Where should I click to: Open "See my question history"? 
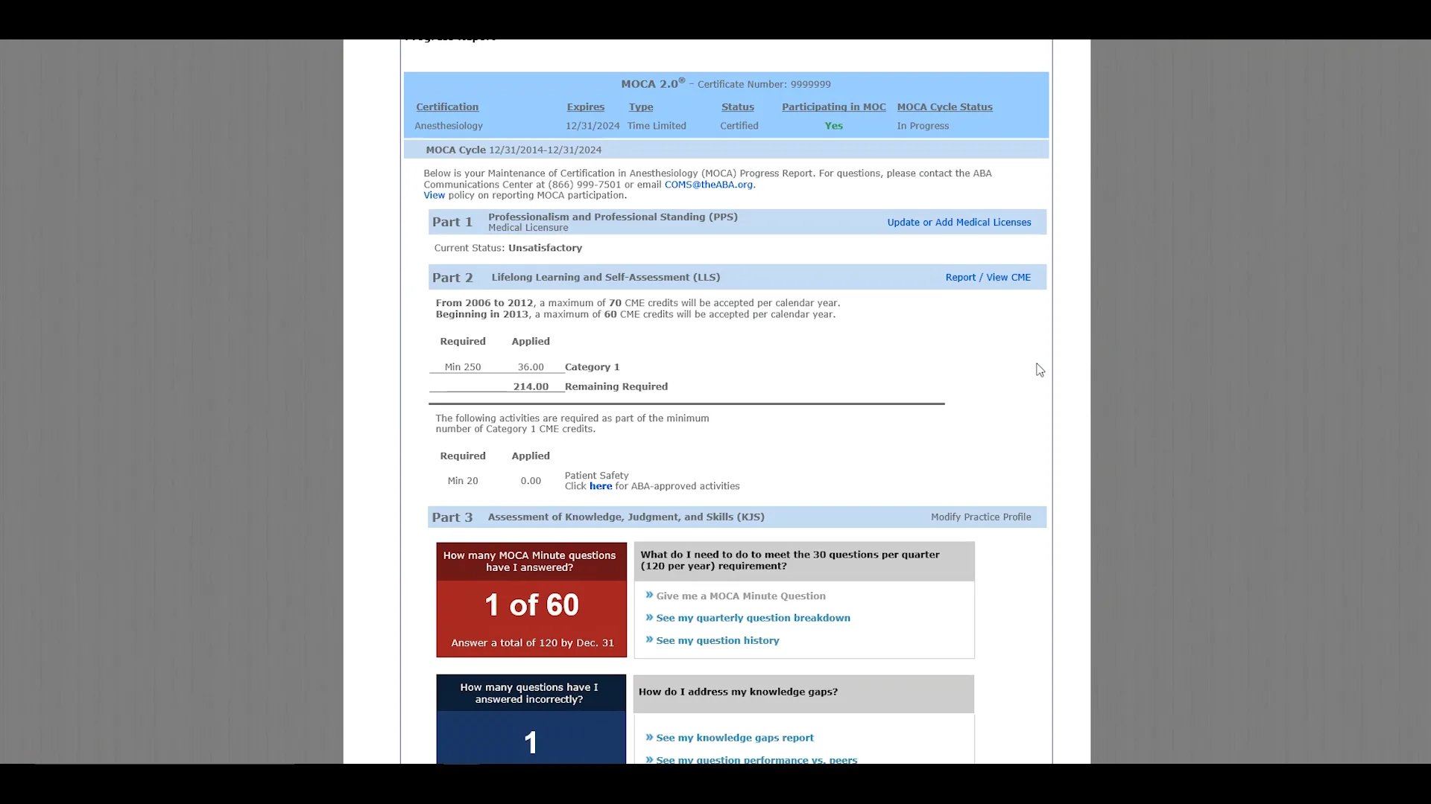point(718,640)
